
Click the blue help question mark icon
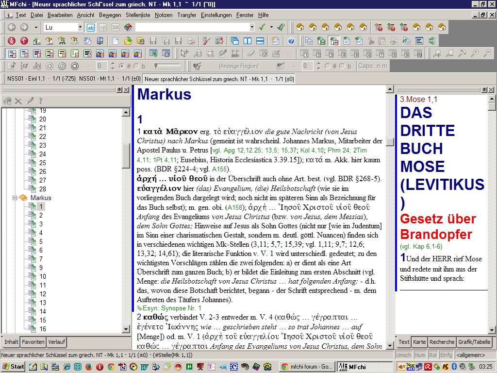[x=291, y=41]
